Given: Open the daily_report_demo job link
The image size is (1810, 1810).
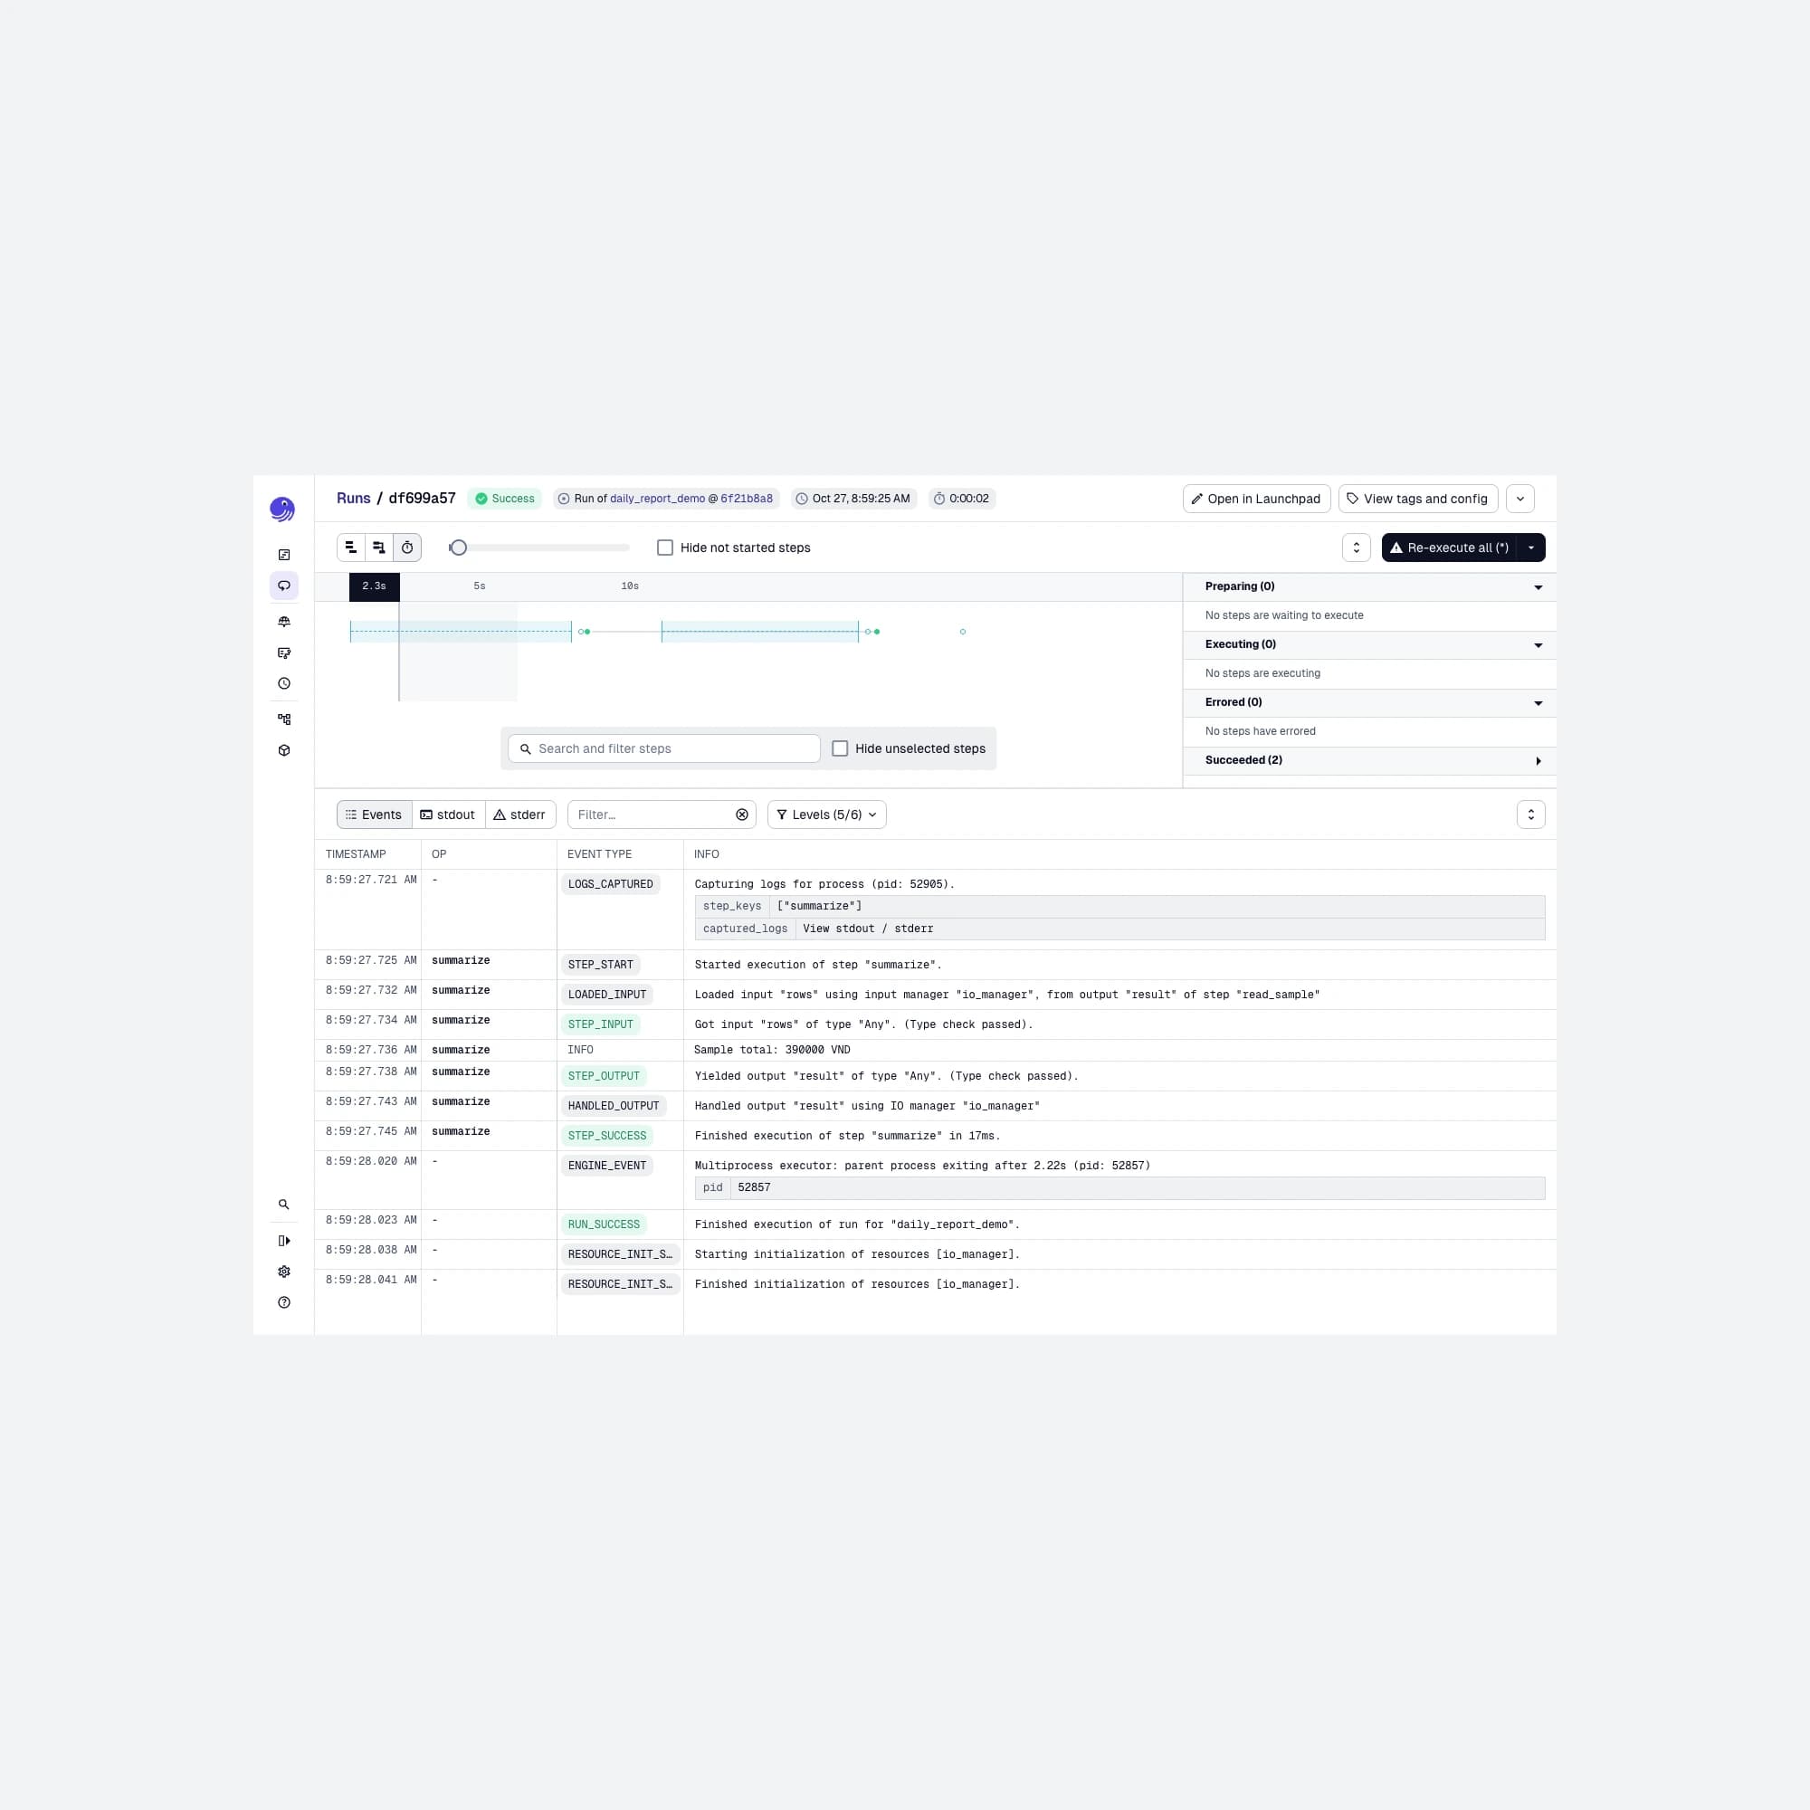Looking at the screenshot, I should pos(657,499).
